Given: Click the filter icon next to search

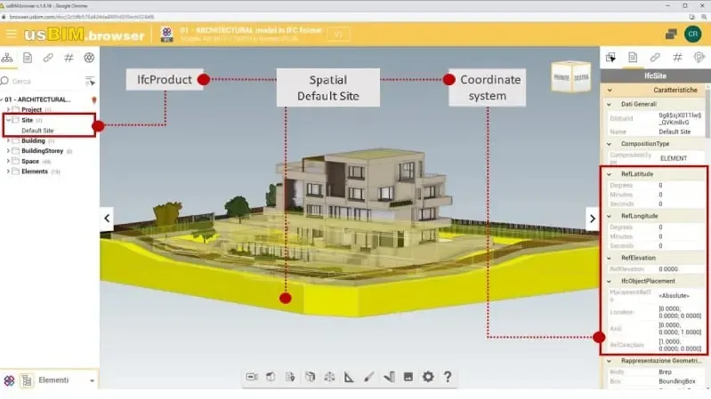Looking at the screenshot, I should tap(90, 81).
